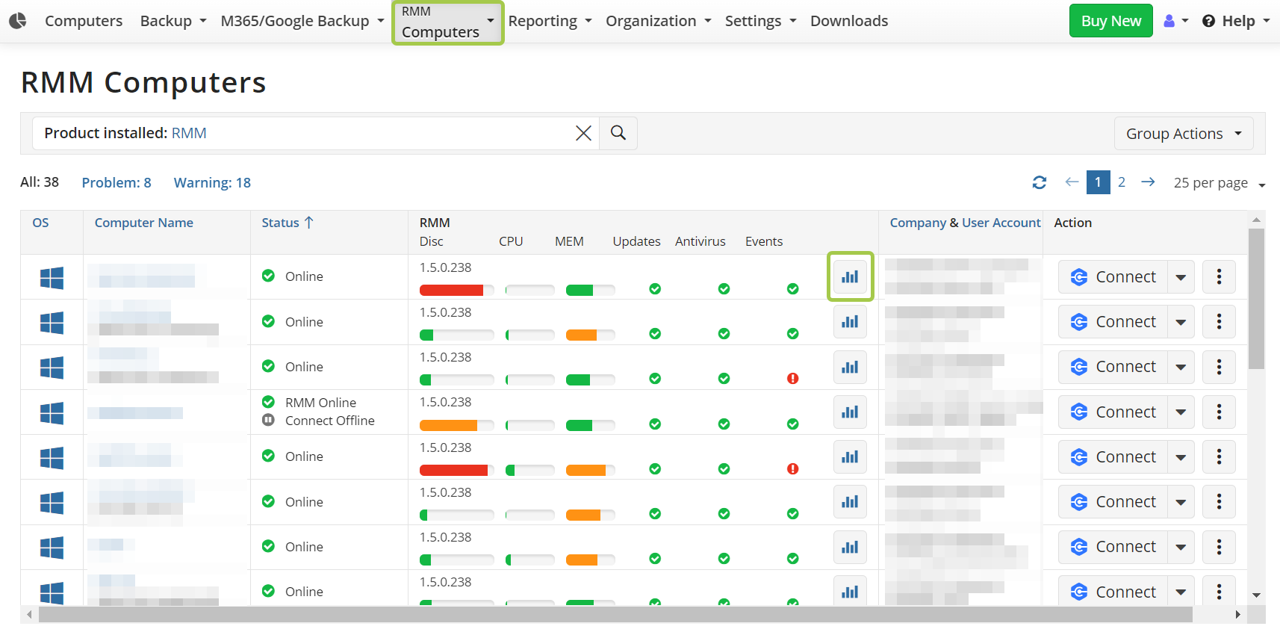Image resolution: width=1280 pixels, height=635 pixels.
Task: Sort by User Account column link
Action: 1001,223
